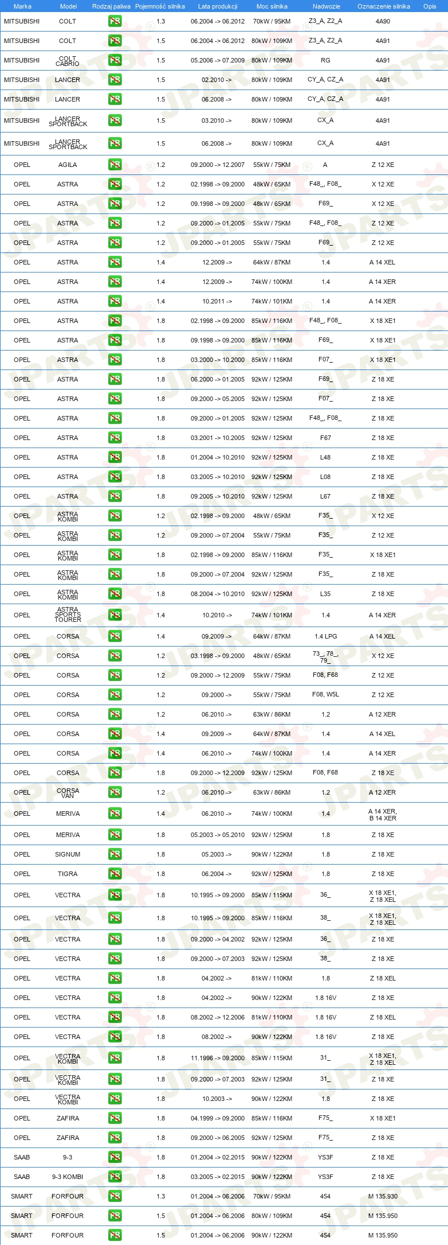Click the Marka column header

22,6
